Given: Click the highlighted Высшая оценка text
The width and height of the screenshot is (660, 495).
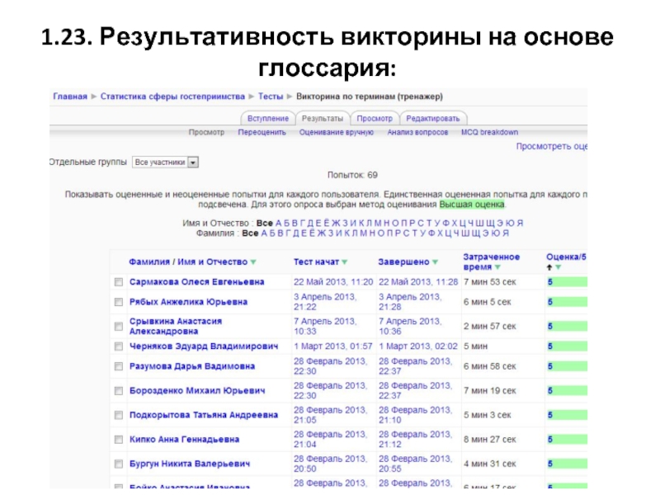Looking at the screenshot, I should click(472, 205).
